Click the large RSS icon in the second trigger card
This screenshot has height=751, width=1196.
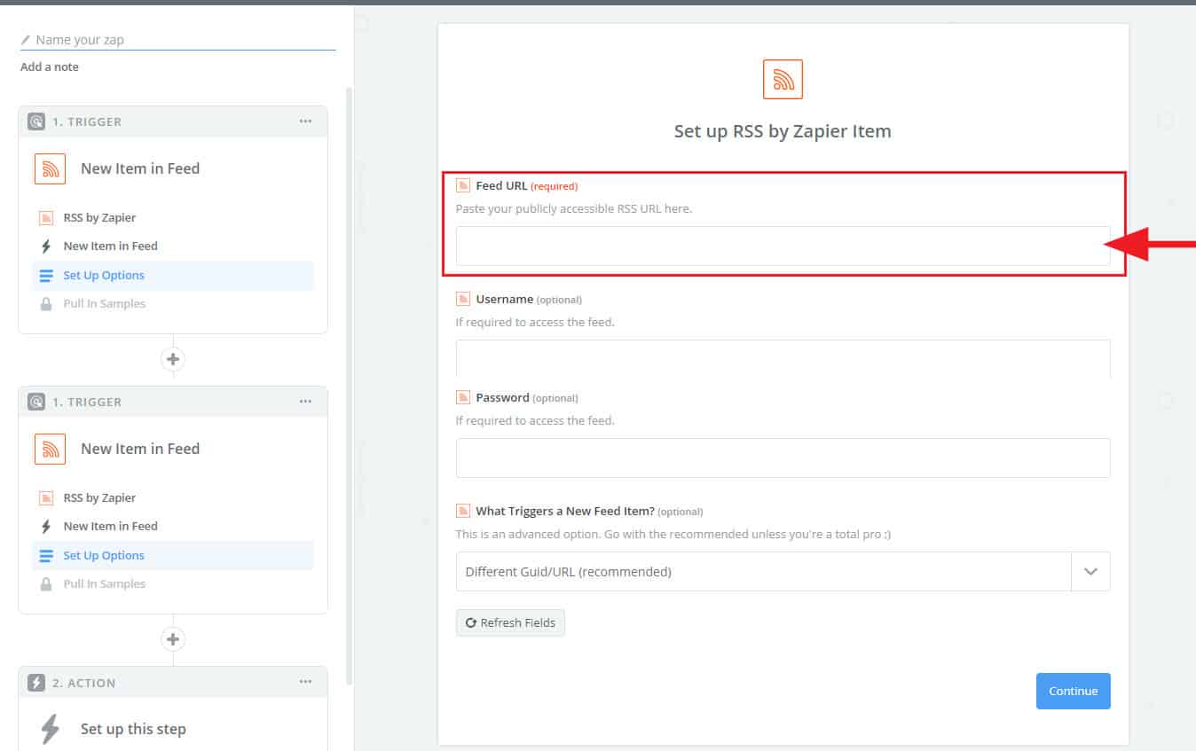51,449
